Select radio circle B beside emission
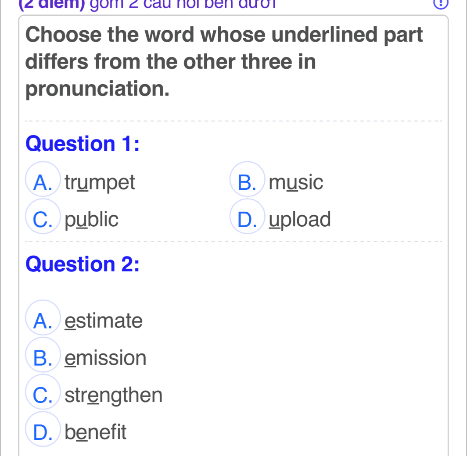The width and height of the screenshot is (467, 456). (43, 358)
